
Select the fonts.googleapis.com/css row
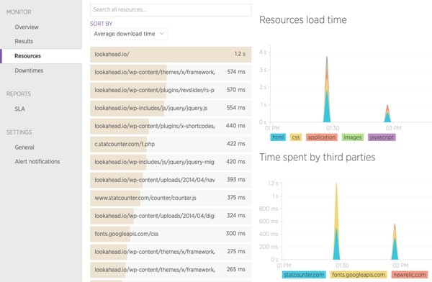[x=171, y=234]
